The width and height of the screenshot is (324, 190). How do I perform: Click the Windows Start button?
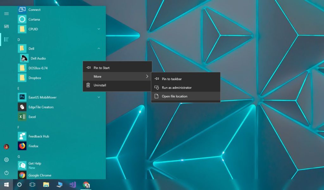click(x=6, y=184)
